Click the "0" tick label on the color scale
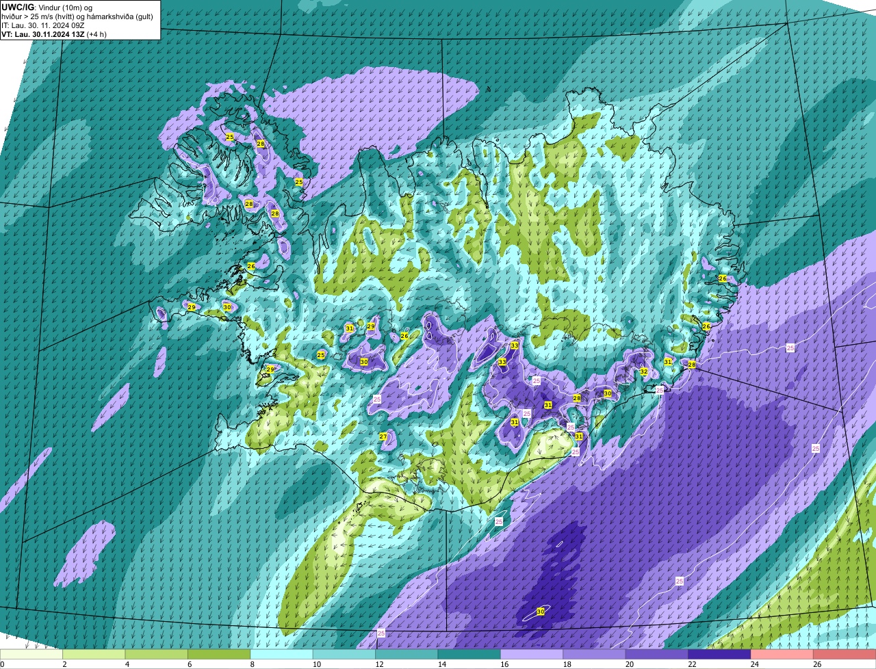 (2, 664)
